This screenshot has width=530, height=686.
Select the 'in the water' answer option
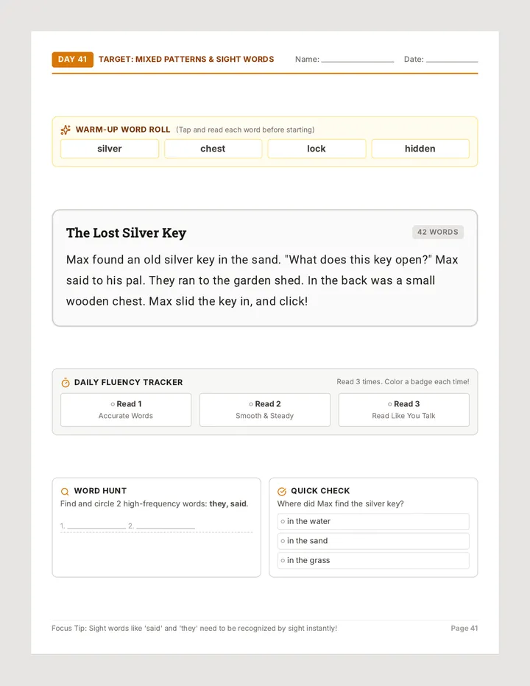pyautogui.click(x=373, y=522)
